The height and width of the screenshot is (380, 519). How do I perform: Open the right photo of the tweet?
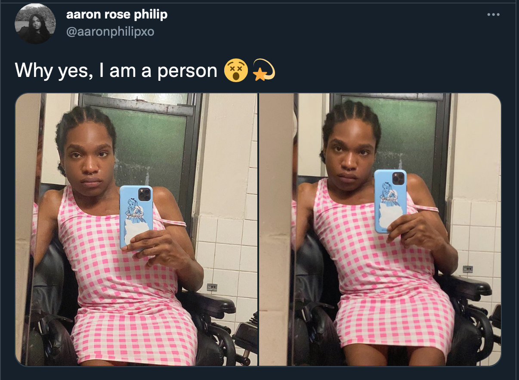point(380,230)
